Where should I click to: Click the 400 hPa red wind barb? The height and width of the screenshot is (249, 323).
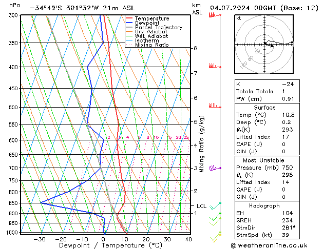215,66
